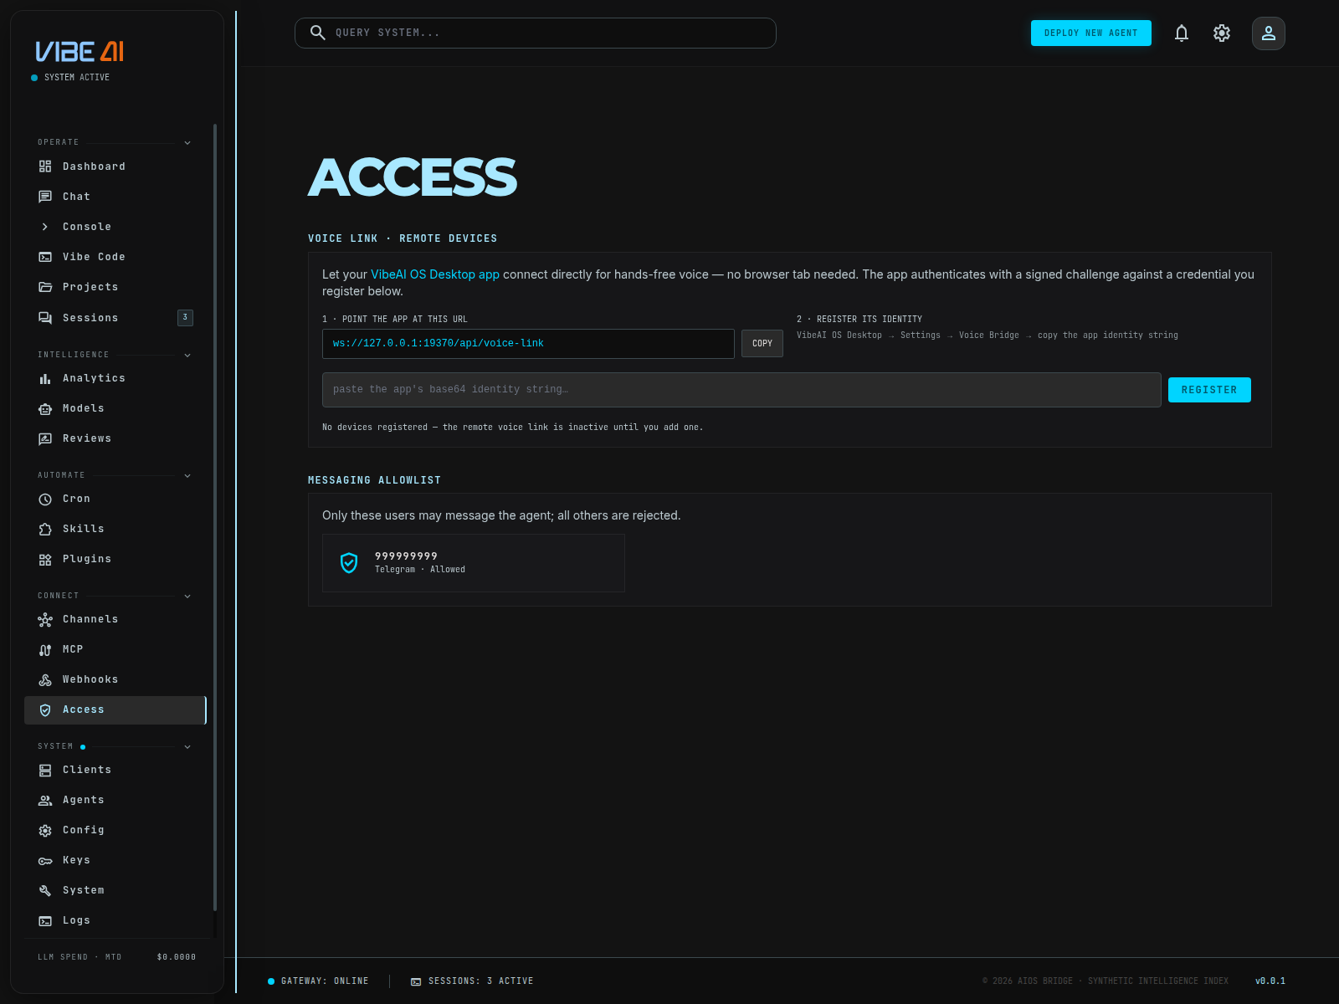Click the System wrench icon
Screen dimensions: 1339x1004
pyautogui.click(x=45, y=890)
